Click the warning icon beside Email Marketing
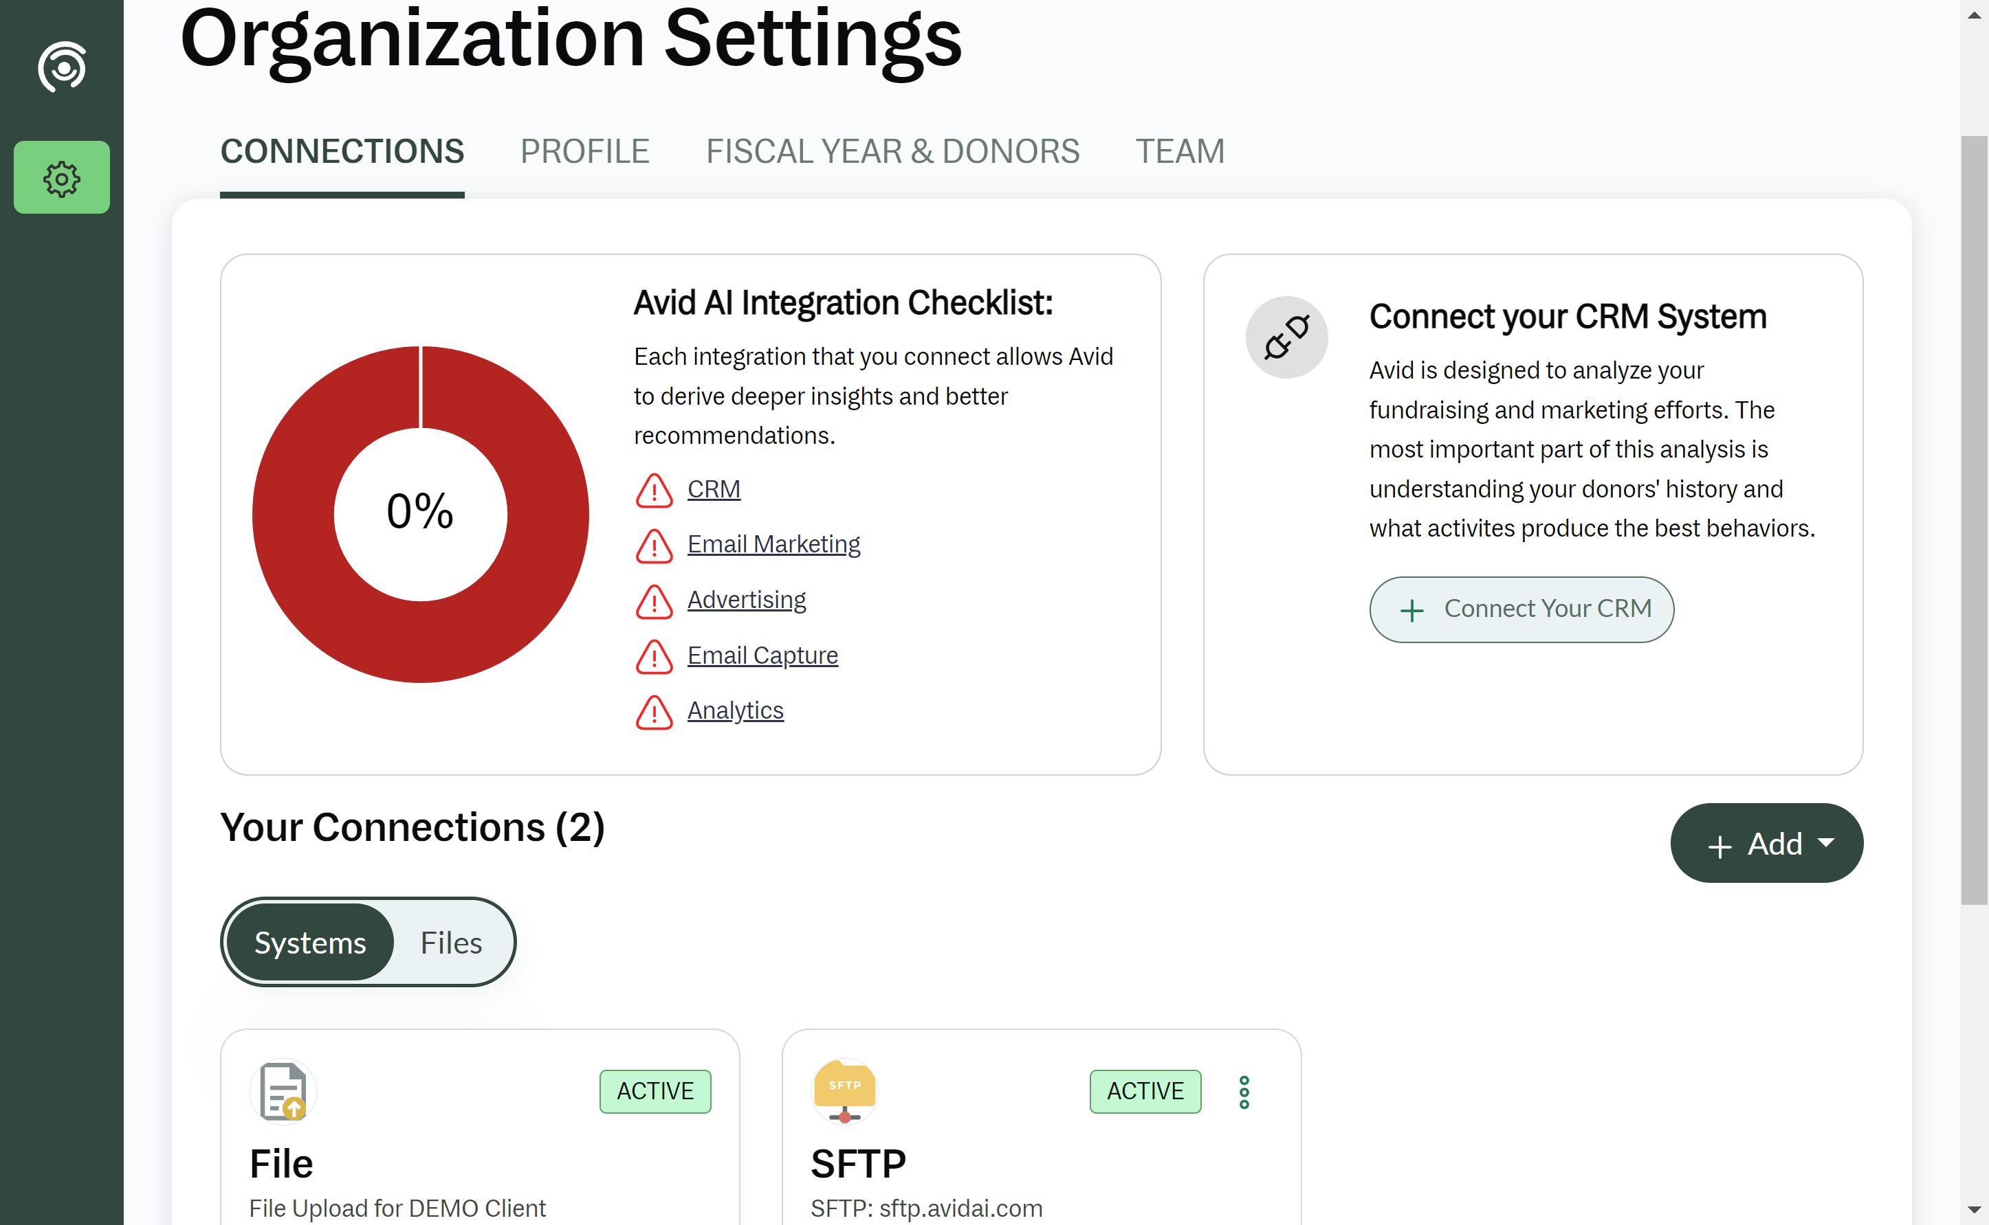This screenshot has height=1225, width=1989. point(654,546)
